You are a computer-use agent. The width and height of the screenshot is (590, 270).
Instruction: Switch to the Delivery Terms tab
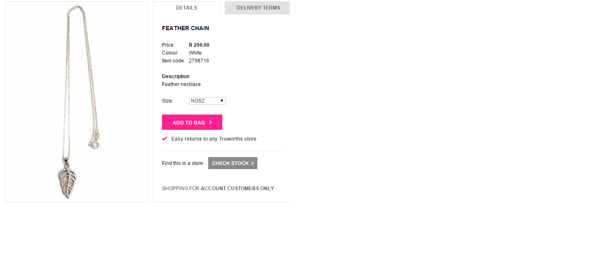pyautogui.click(x=258, y=8)
